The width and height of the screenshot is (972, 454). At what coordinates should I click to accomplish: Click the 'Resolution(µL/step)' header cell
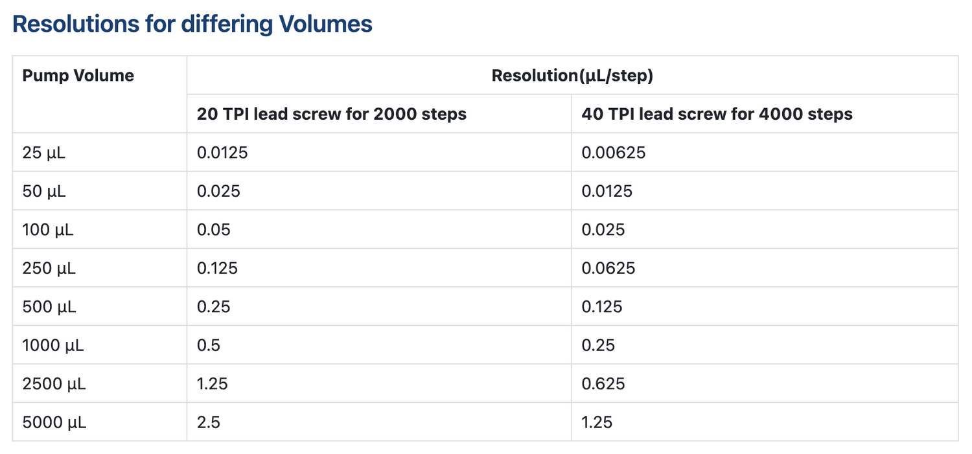point(572,76)
